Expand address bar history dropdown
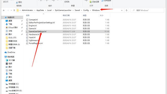Image resolution: width=167 pixels, height=94 pixels. point(122,10)
